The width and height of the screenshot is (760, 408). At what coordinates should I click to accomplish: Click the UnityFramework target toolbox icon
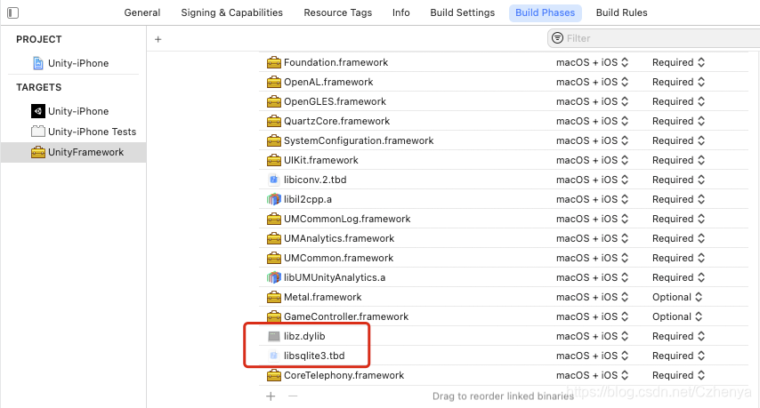click(37, 152)
